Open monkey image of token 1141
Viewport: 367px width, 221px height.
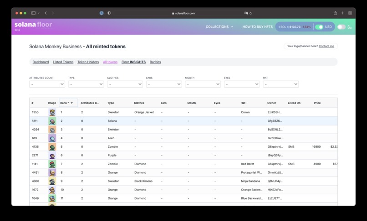click(x=52, y=164)
